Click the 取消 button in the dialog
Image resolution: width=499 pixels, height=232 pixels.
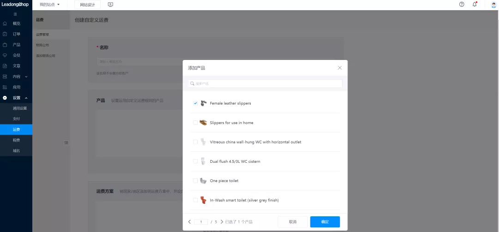tap(293, 222)
